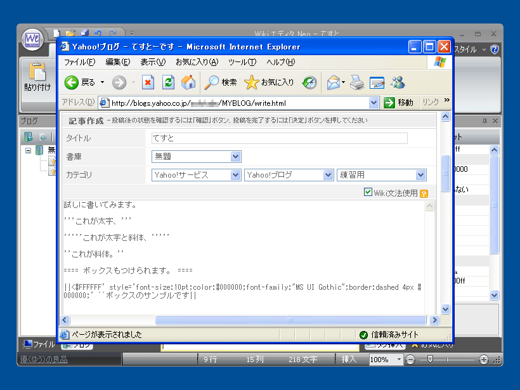This screenshot has height=390, width=520.
Task: Click the horizontal scrollbar thumb
Action: pyautogui.click(x=290, y=320)
